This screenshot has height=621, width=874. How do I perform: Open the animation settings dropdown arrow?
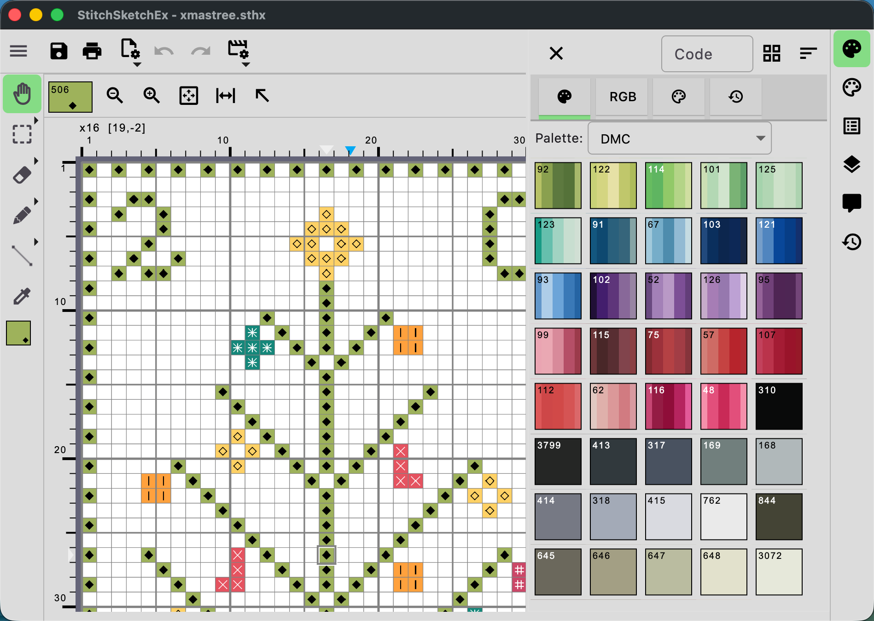point(246,64)
